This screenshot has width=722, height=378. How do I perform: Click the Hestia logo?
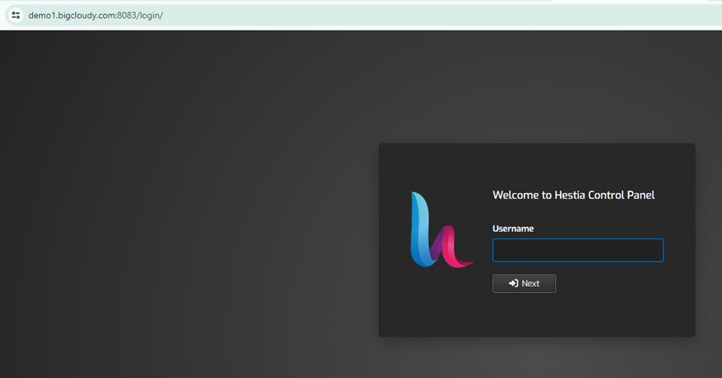pos(442,229)
